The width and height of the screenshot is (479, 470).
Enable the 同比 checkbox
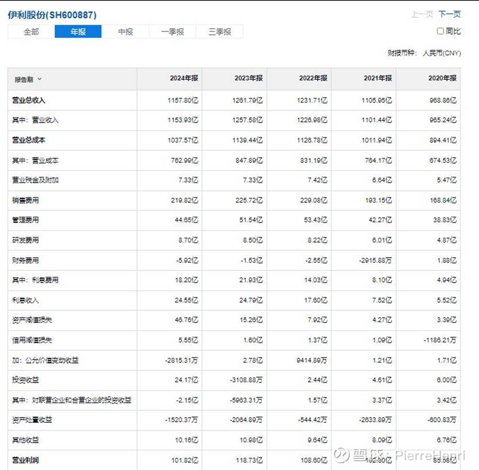[x=440, y=31]
